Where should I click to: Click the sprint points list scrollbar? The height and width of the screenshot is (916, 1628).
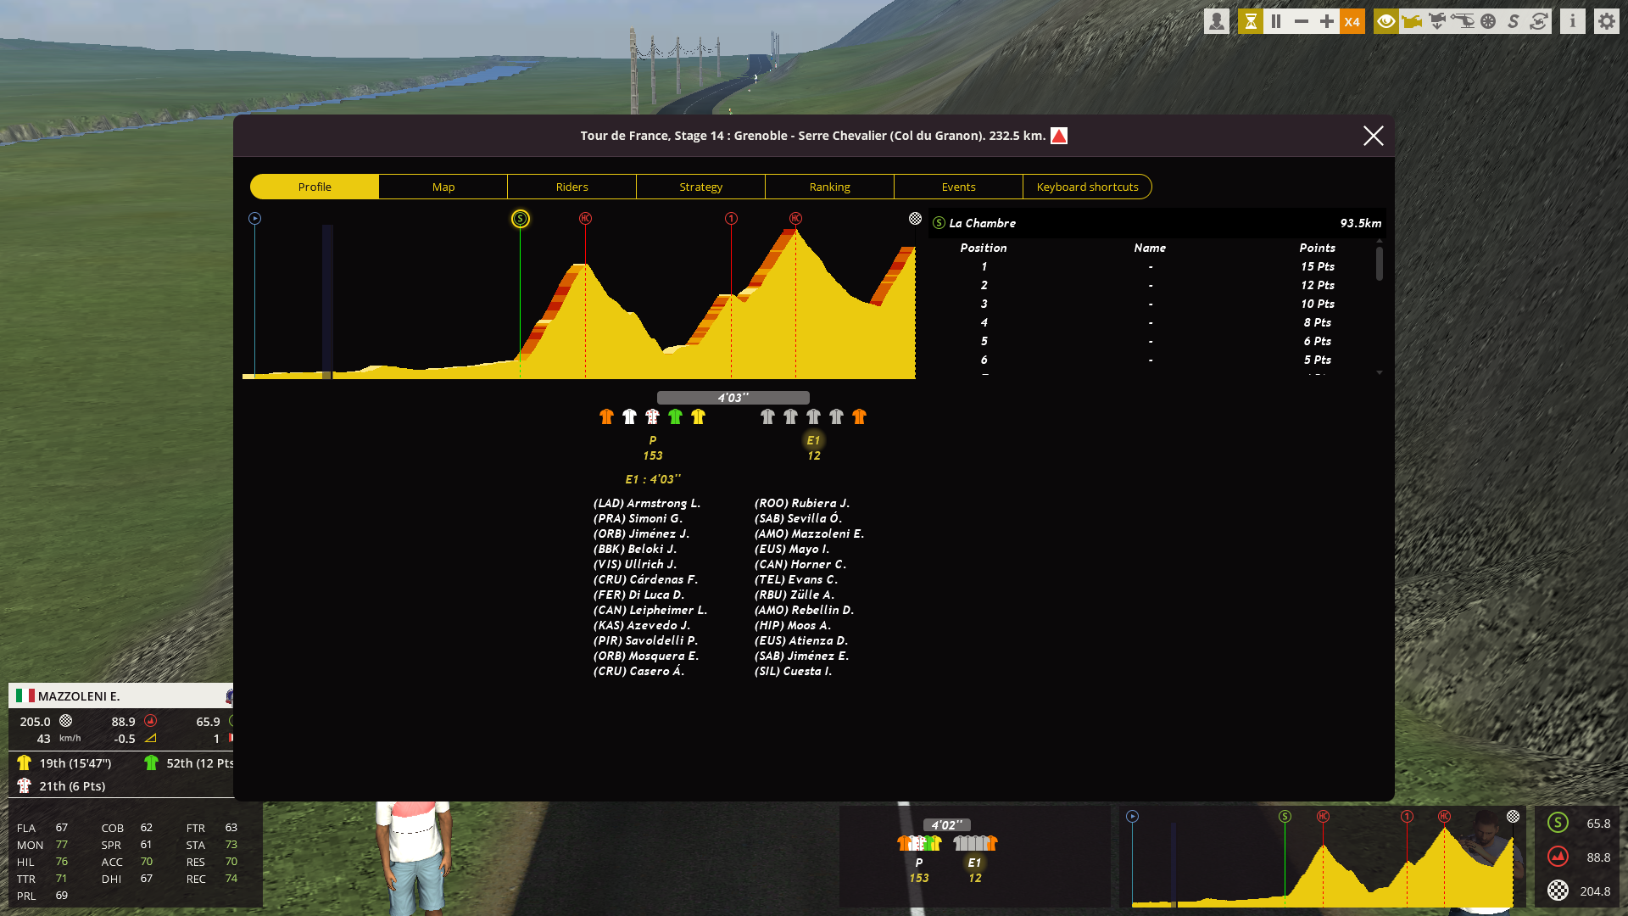pyautogui.click(x=1380, y=263)
